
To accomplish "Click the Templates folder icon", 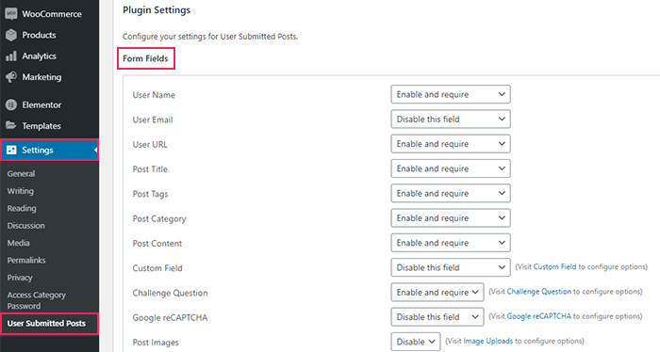I will coord(11,125).
